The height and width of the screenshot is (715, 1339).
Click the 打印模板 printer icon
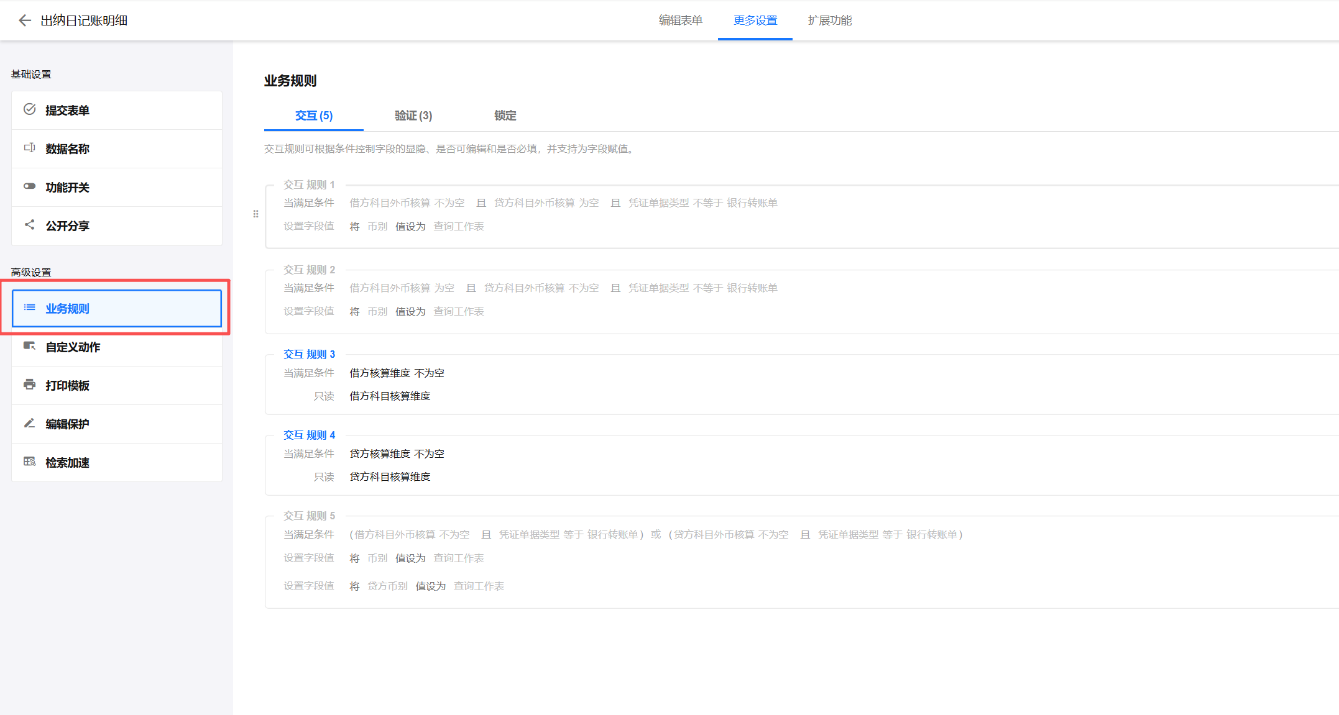click(x=29, y=385)
